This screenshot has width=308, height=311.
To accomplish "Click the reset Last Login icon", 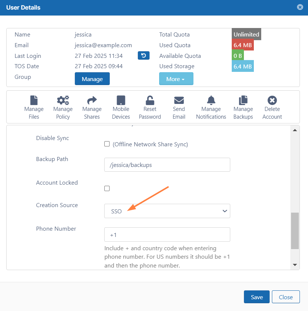I will coord(144,56).
